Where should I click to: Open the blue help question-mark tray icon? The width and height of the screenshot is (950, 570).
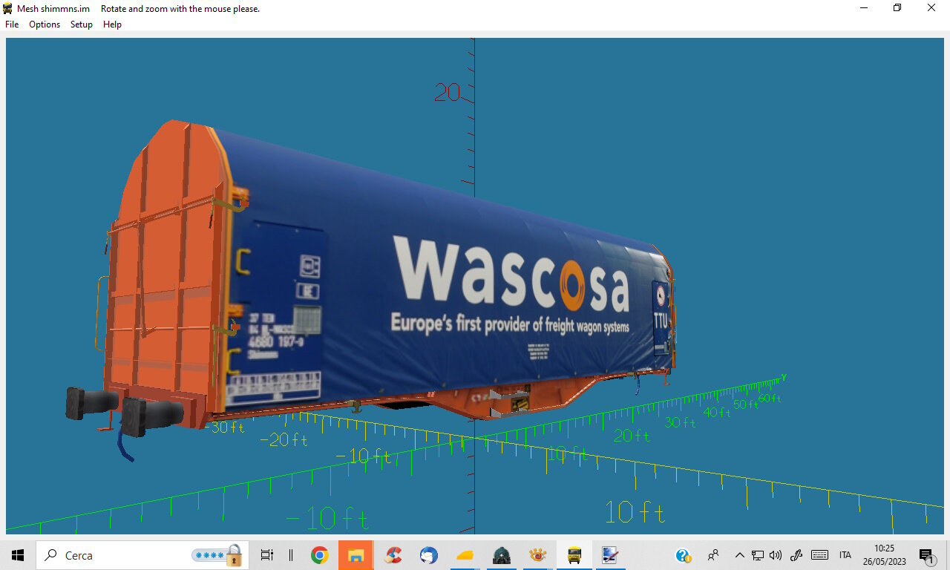tap(683, 555)
